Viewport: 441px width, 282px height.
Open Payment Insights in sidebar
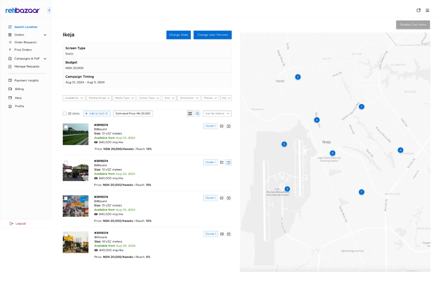click(x=26, y=81)
